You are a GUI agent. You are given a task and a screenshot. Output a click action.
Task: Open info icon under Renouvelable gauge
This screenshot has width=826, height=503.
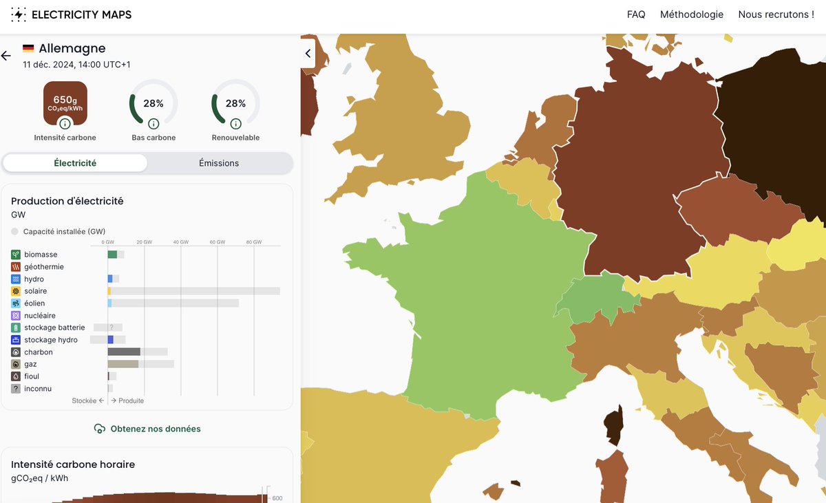click(x=235, y=124)
